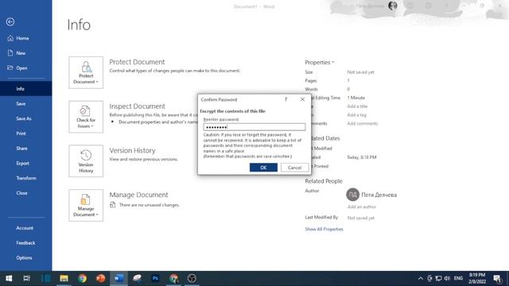Open Show All Properties link
The image size is (509, 286).
(324, 230)
